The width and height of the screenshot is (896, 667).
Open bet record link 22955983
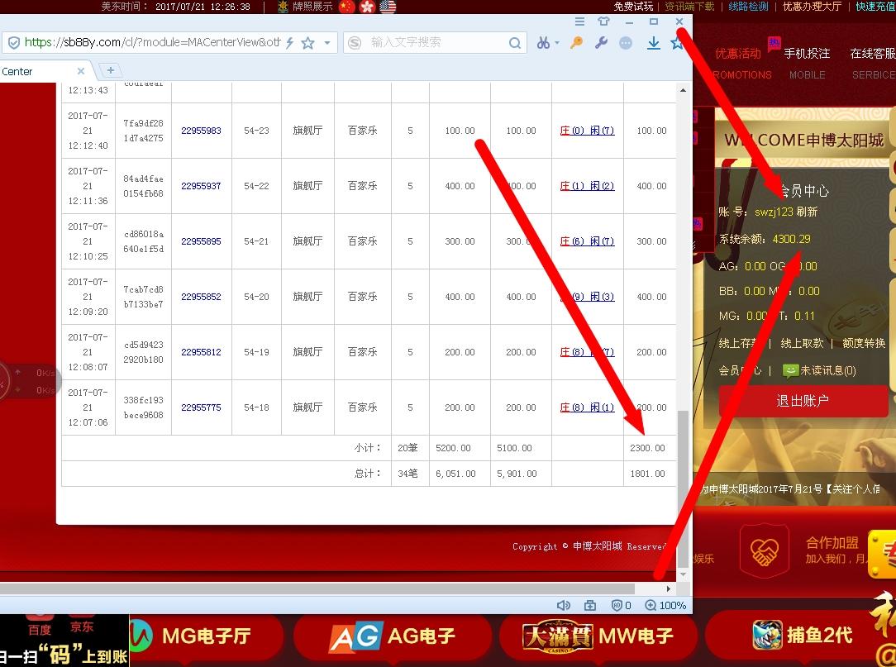[201, 130]
